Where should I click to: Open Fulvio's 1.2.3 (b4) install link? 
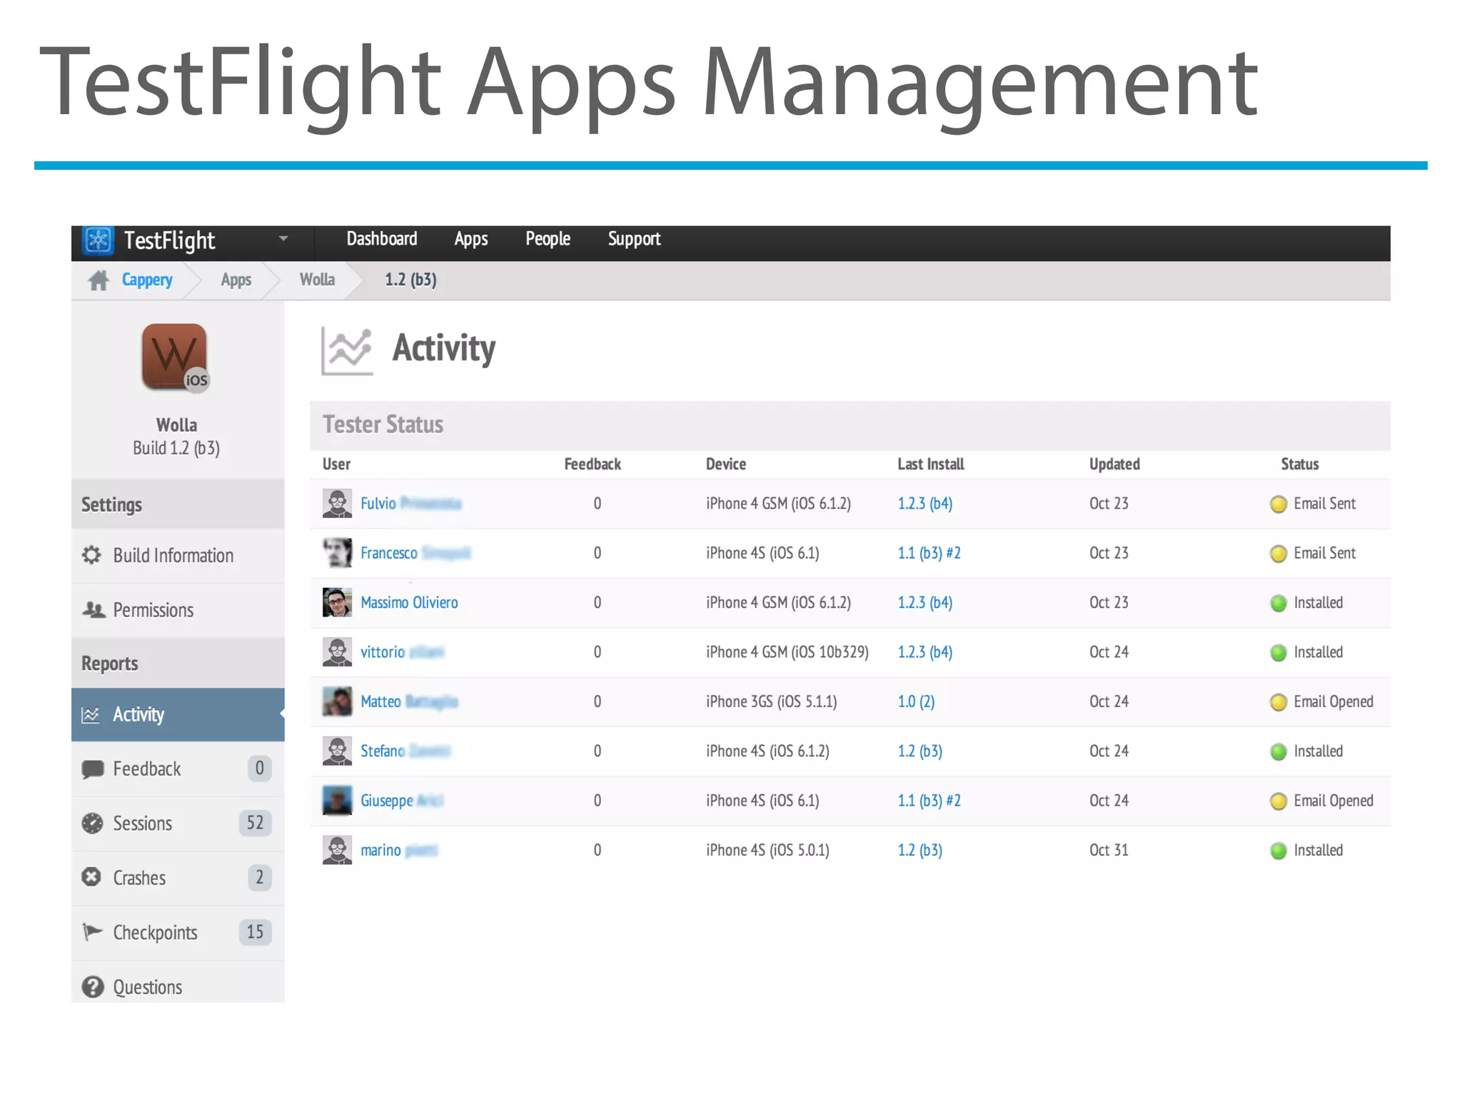[x=925, y=504]
